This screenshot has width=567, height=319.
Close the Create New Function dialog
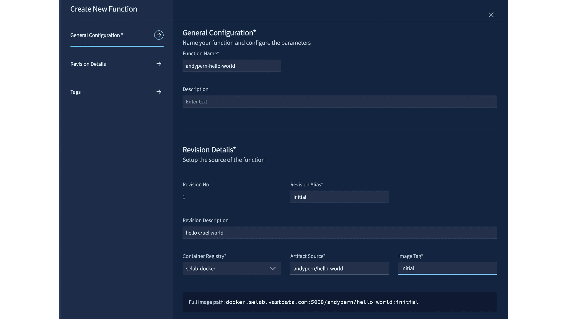tap(491, 15)
